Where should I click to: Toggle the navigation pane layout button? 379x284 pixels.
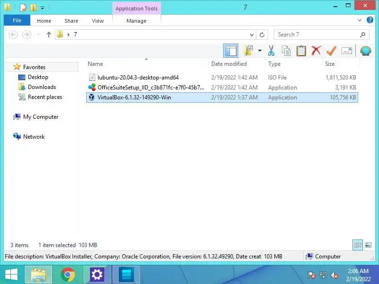pyautogui.click(x=231, y=51)
